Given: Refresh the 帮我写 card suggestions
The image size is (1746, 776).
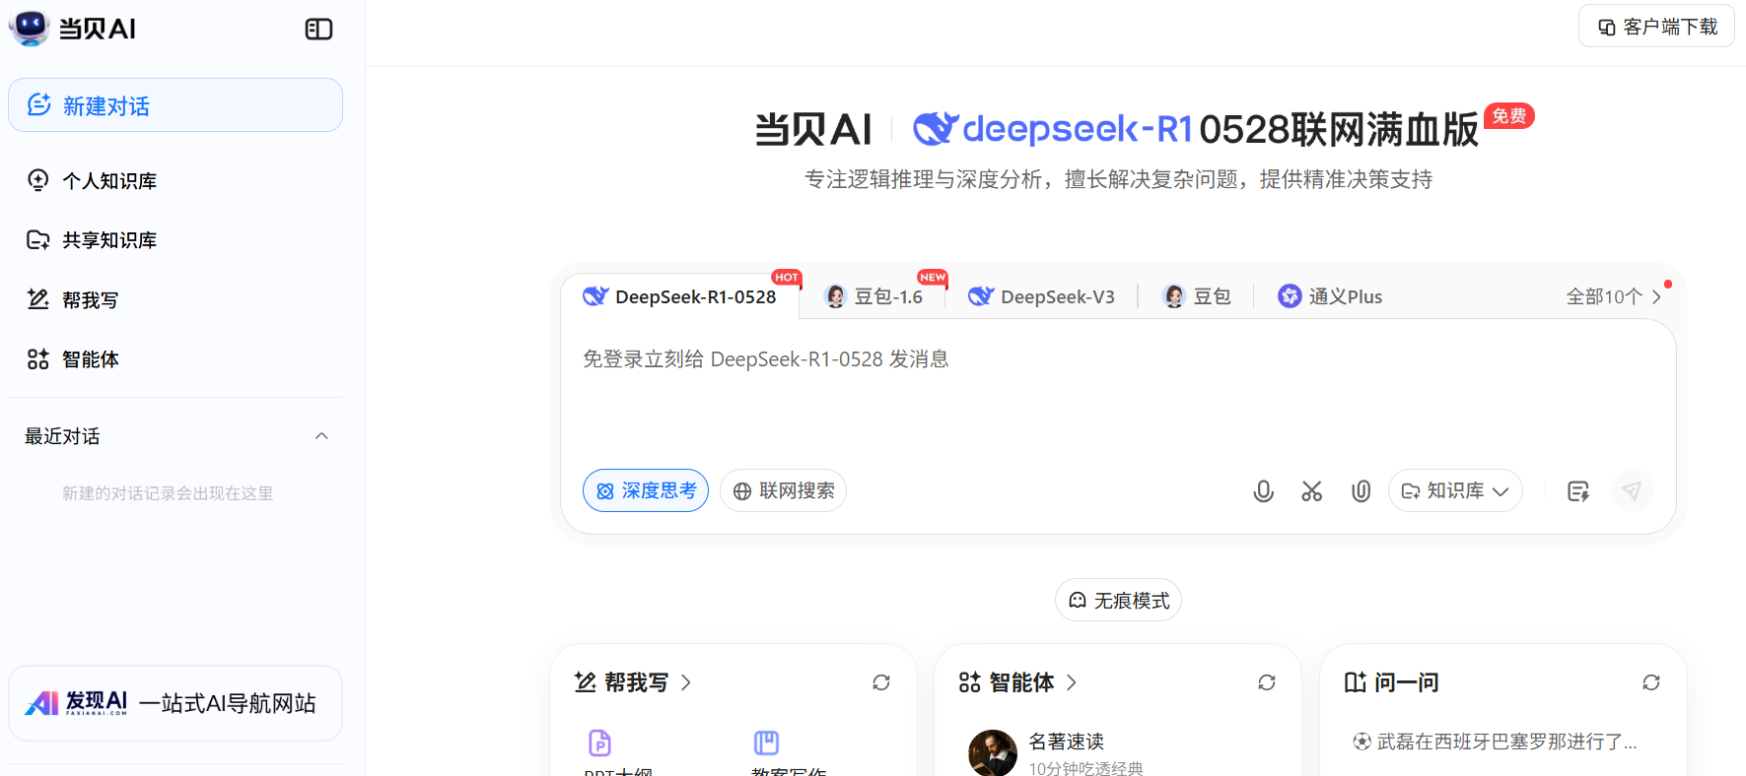Looking at the screenshot, I should click(x=881, y=682).
